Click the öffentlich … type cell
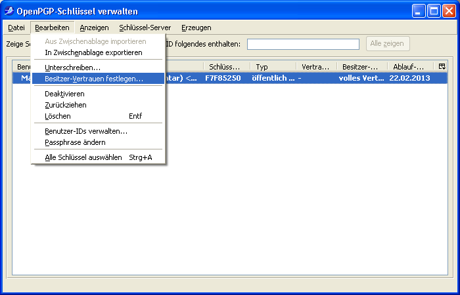The height and width of the screenshot is (295, 460). [x=273, y=78]
